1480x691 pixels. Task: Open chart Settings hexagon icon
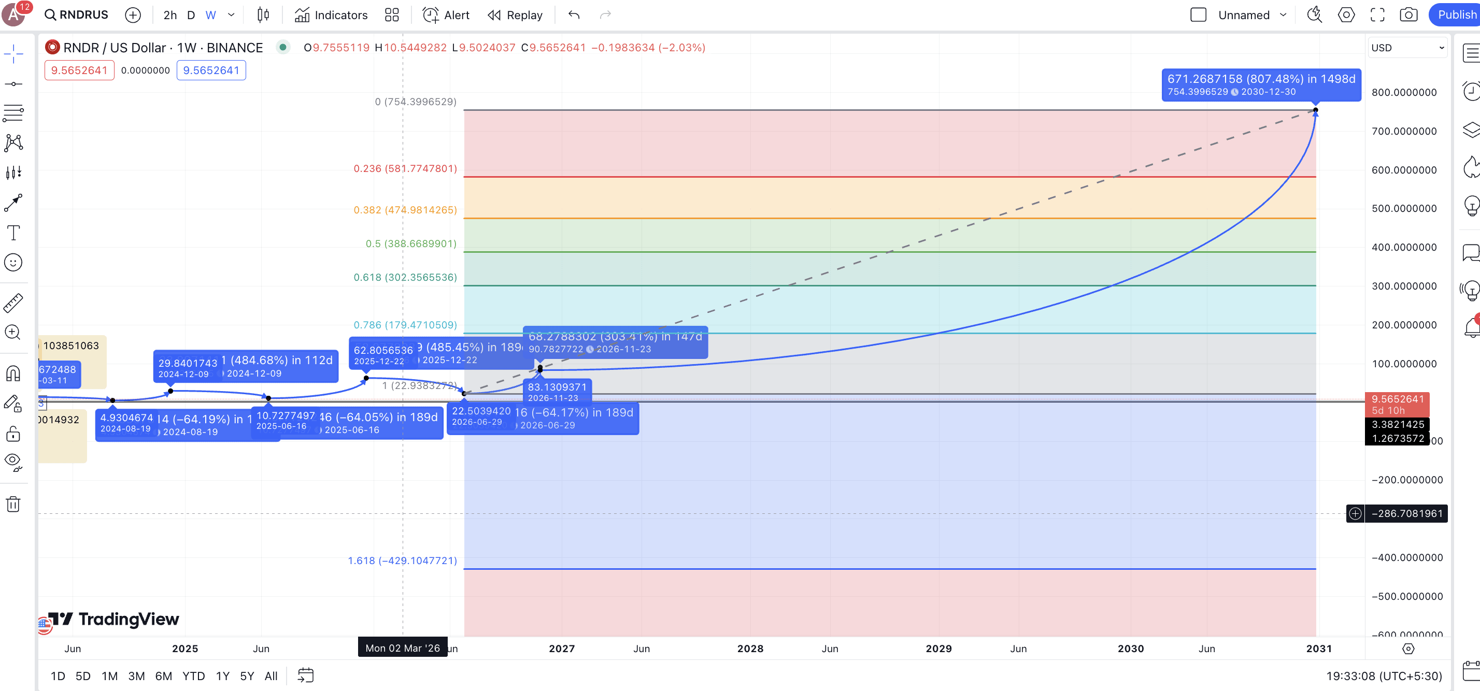pos(1346,15)
